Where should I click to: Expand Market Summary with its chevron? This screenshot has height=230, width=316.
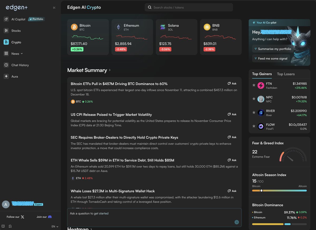click(x=110, y=70)
